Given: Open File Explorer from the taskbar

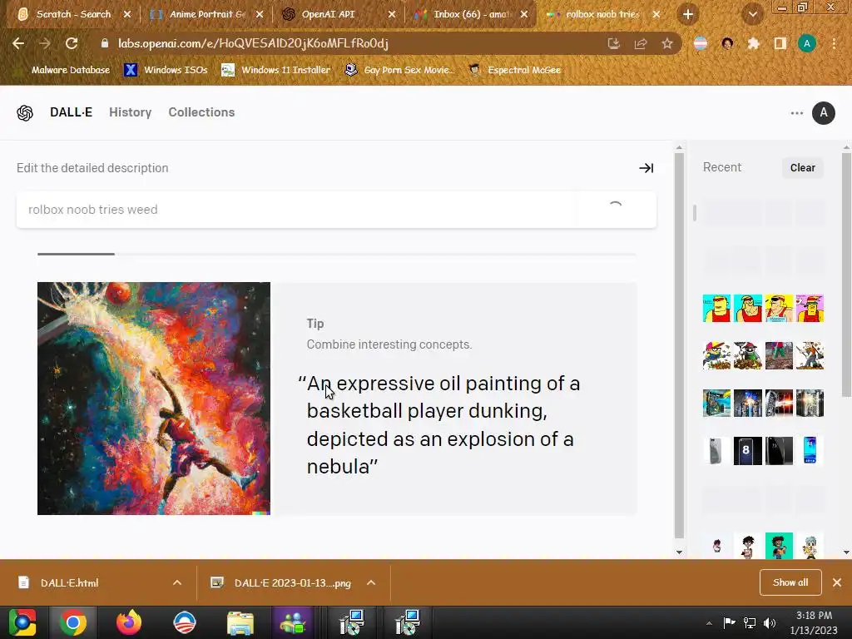Looking at the screenshot, I should point(240,622).
